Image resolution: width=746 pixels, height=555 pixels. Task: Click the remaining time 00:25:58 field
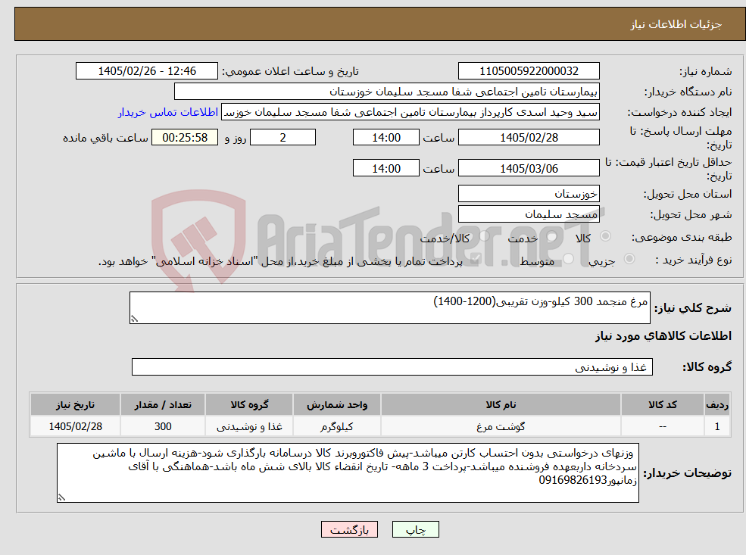pos(185,138)
